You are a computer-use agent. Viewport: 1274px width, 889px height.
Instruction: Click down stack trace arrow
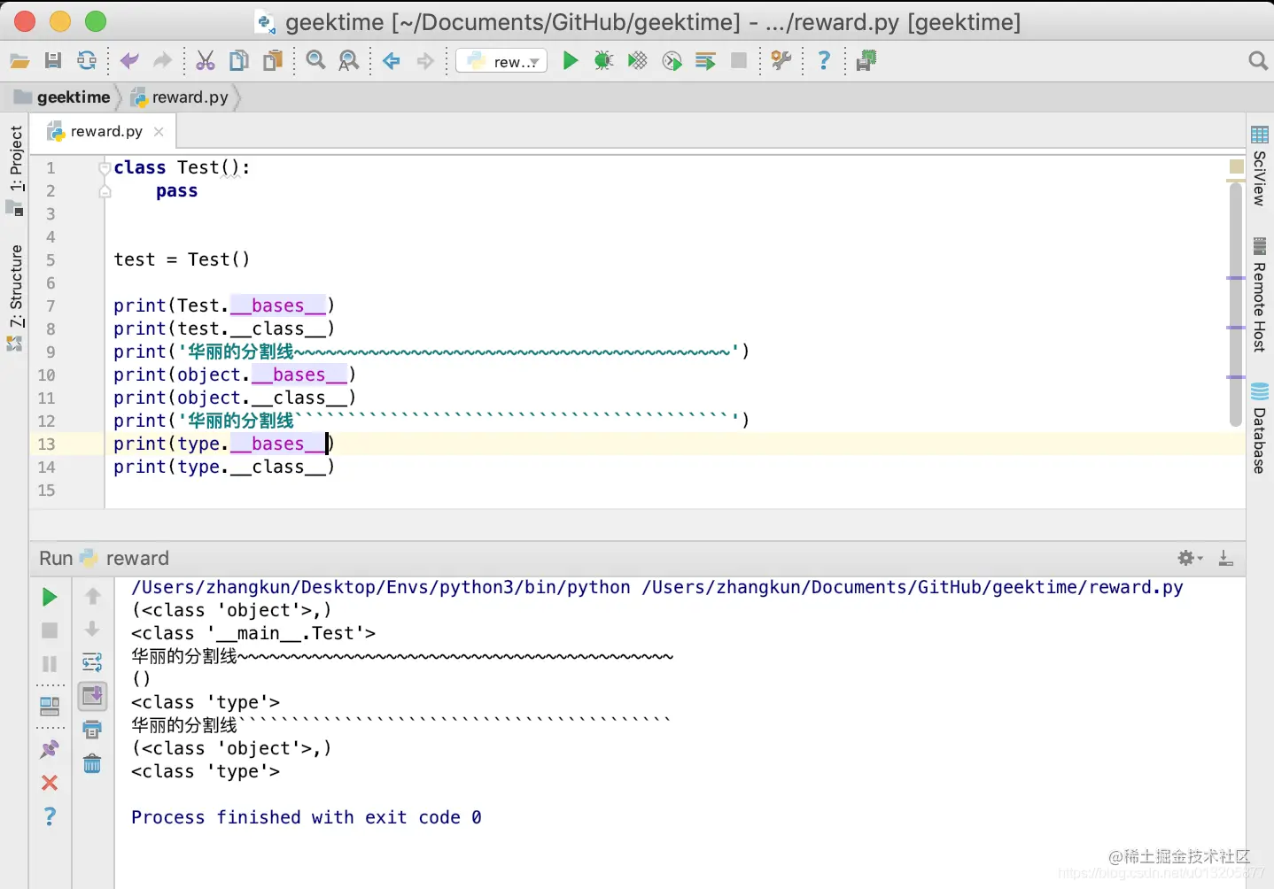[x=92, y=630]
